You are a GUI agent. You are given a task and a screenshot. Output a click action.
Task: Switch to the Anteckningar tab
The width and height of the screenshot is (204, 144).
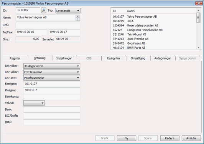pos(163,58)
